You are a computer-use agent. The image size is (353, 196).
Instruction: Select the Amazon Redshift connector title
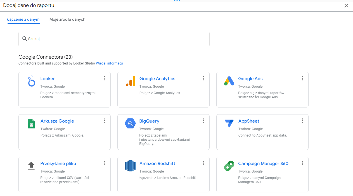coord(157,164)
